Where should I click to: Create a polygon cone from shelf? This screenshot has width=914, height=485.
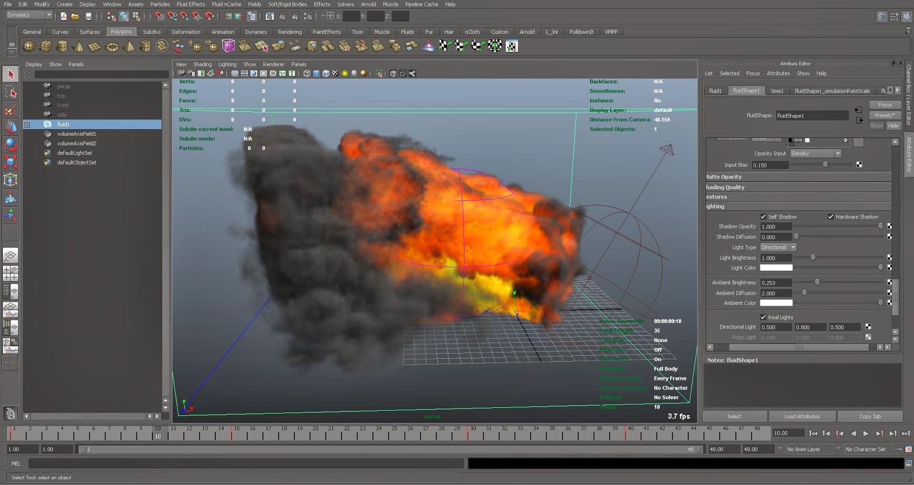tap(79, 46)
